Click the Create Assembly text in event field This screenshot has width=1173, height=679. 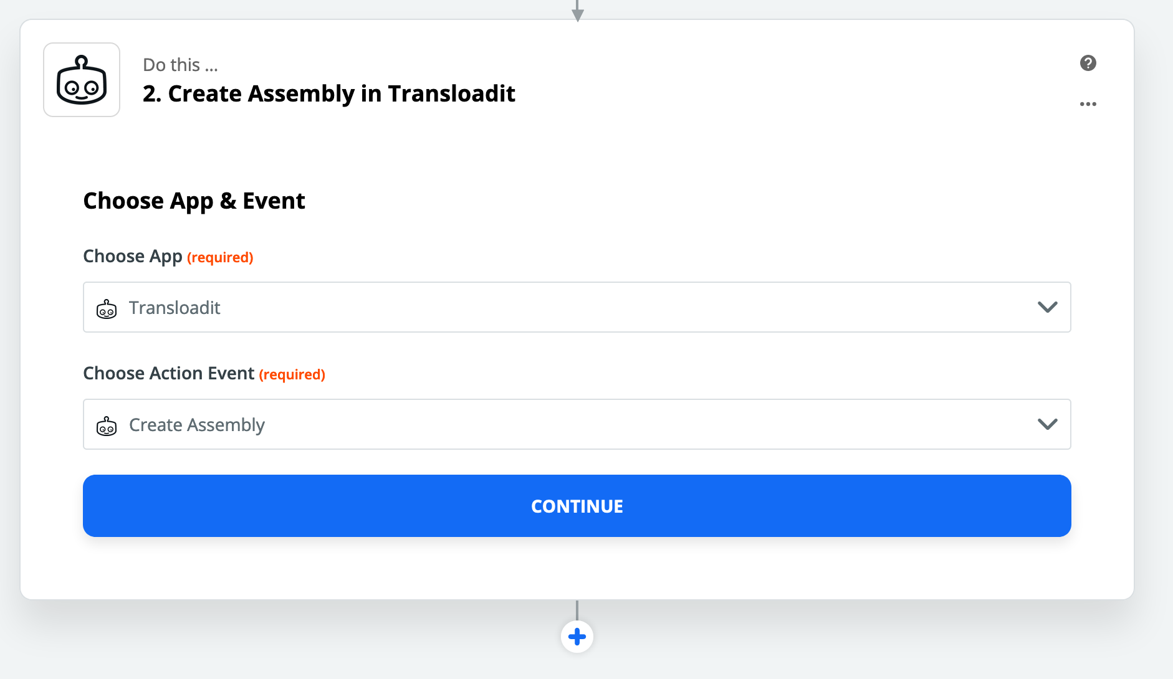[x=197, y=425]
